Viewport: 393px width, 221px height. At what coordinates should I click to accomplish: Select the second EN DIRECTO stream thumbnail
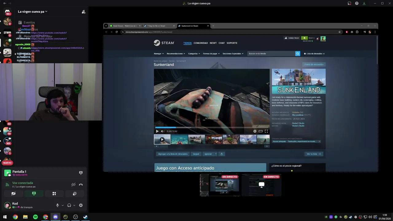(262, 185)
